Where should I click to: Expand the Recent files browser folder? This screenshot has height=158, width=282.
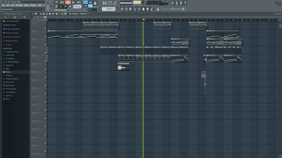9,25
